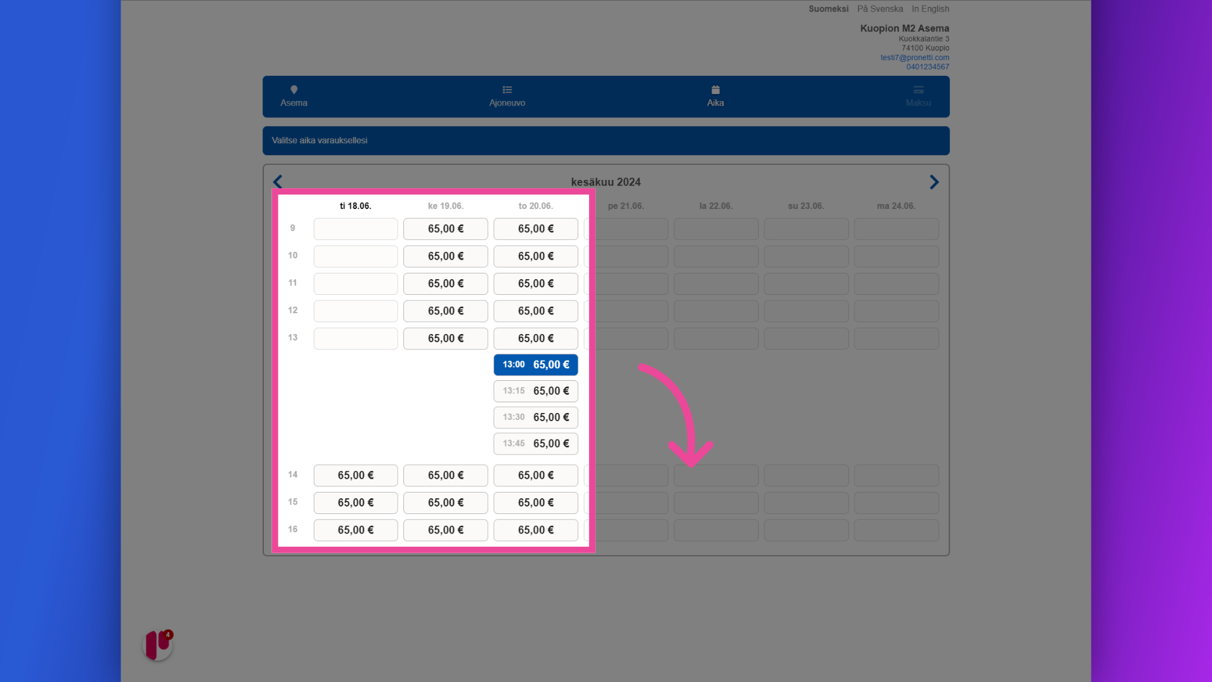
Task: Choose the 12 o'clock slot on to 20.06.
Action: click(x=536, y=311)
